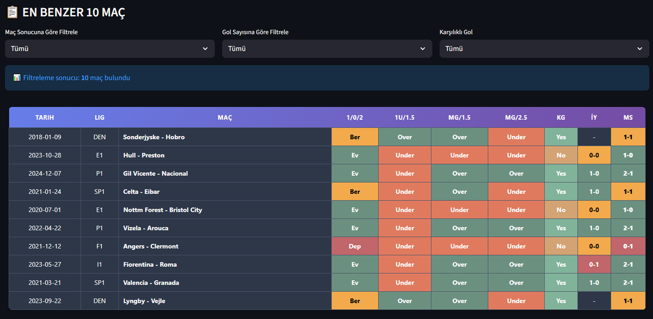Click the date 2022-04-22
The image size is (653, 319).
45,228
